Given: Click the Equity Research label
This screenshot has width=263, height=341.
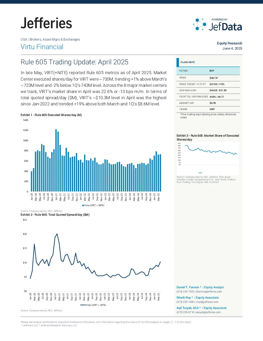Looking at the screenshot, I should coord(229,43).
